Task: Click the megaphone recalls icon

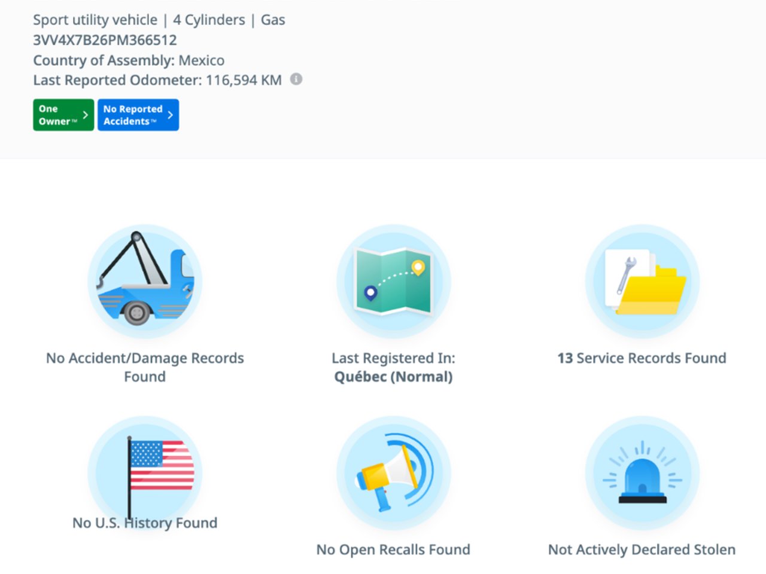Action: pos(393,473)
